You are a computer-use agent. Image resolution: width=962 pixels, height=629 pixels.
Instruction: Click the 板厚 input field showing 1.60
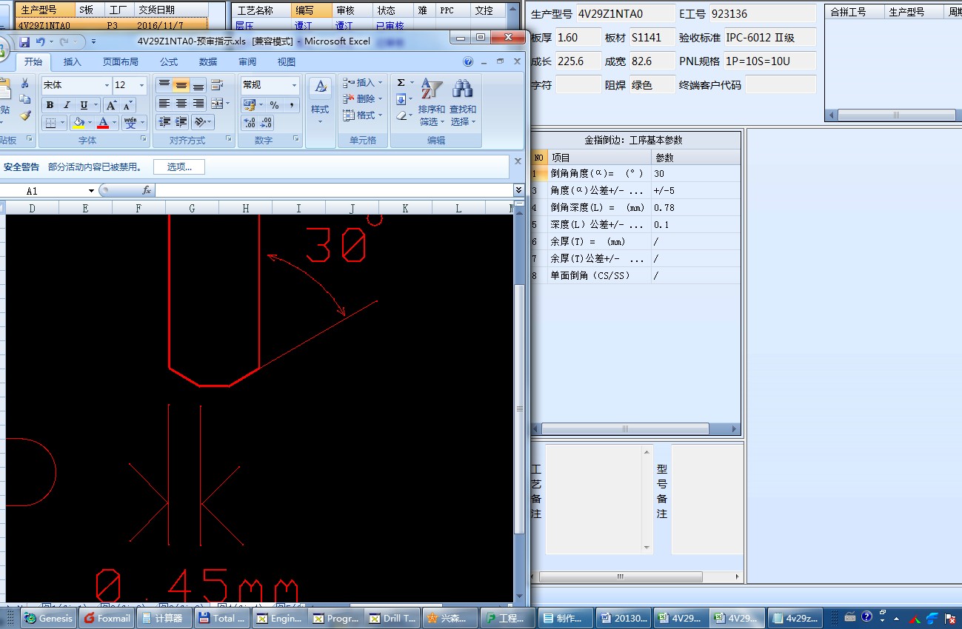[x=578, y=38]
